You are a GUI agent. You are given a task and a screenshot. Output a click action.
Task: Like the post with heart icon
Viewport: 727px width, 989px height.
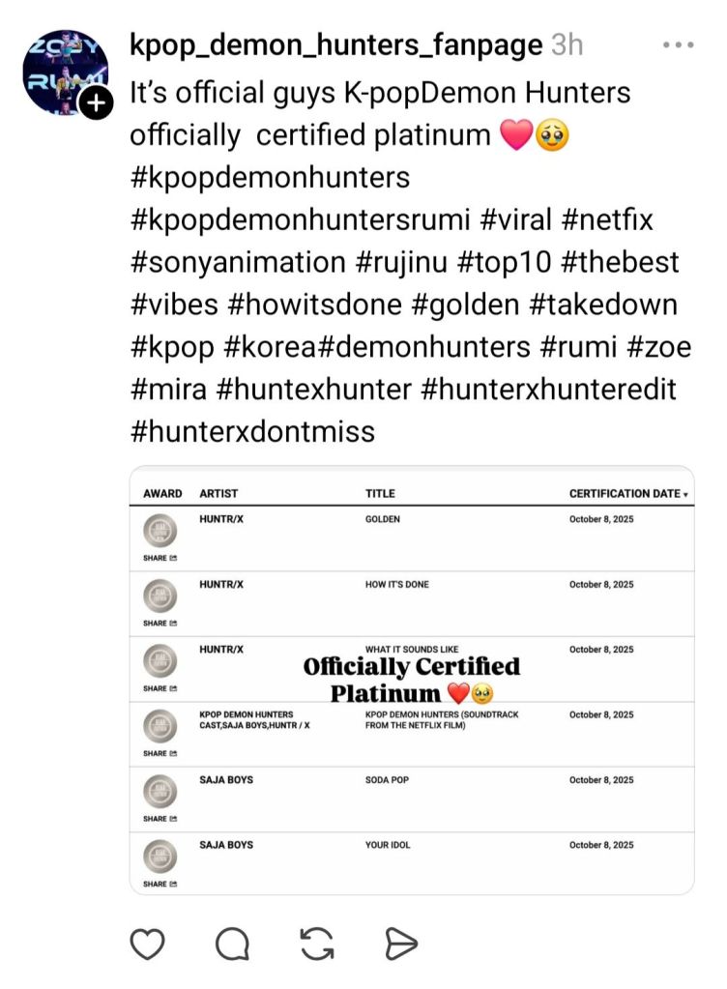[x=147, y=943]
